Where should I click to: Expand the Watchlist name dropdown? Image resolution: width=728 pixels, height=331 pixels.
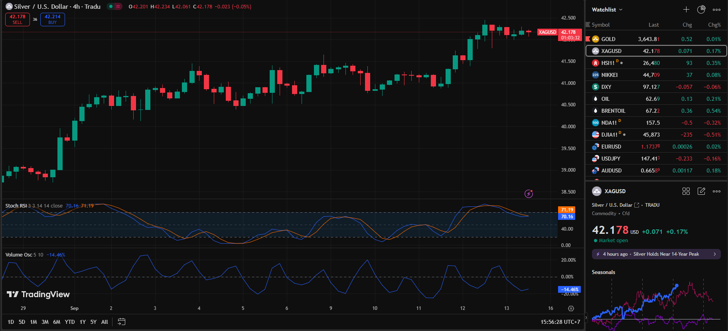pos(607,10)
